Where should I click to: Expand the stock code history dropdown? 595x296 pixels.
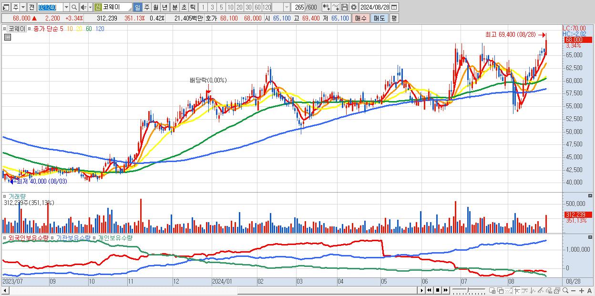click(x=66, y=7)
